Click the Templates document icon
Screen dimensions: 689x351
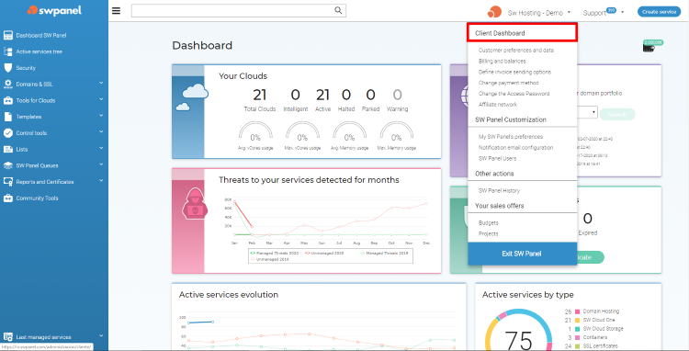8,117
